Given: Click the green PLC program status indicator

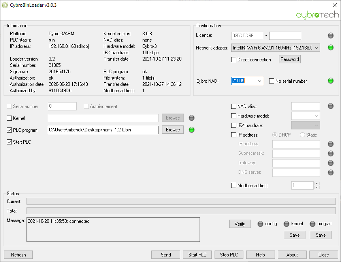Looking at the screenshot, I should tap(192, 130).
